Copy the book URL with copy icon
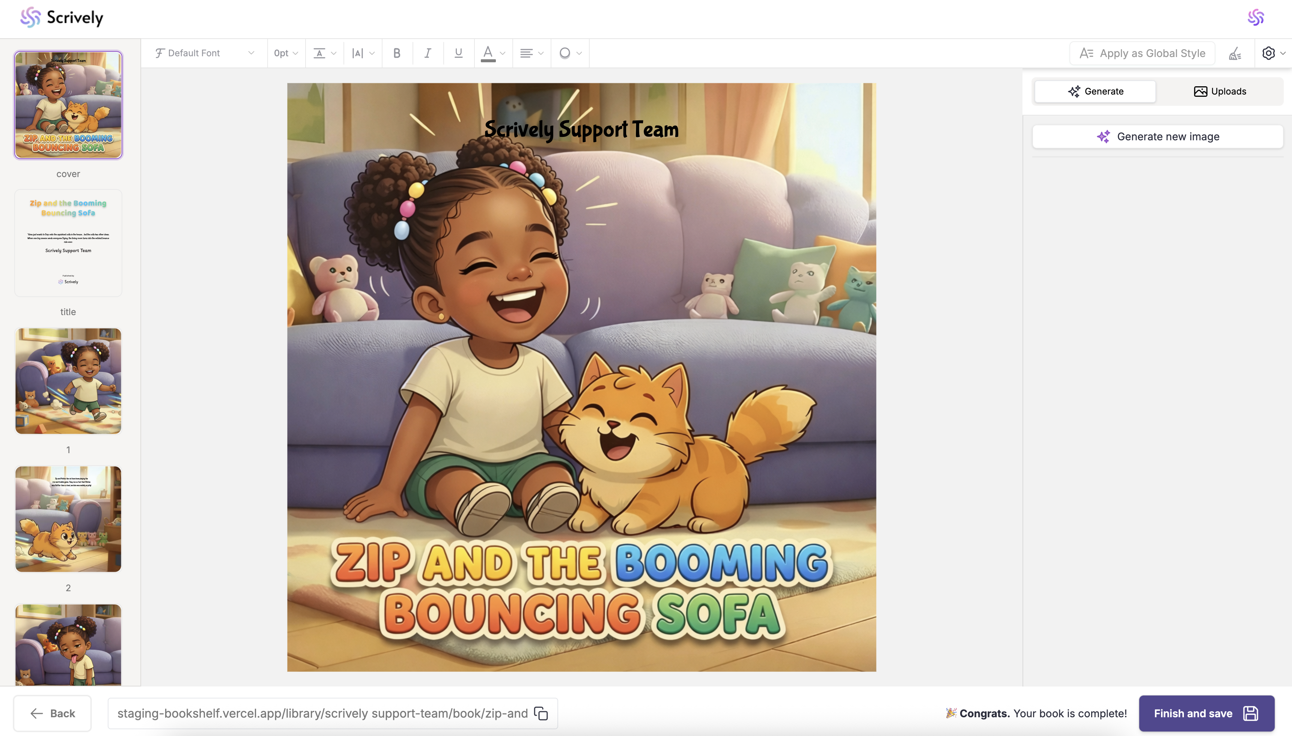 (x=541, y=713)
